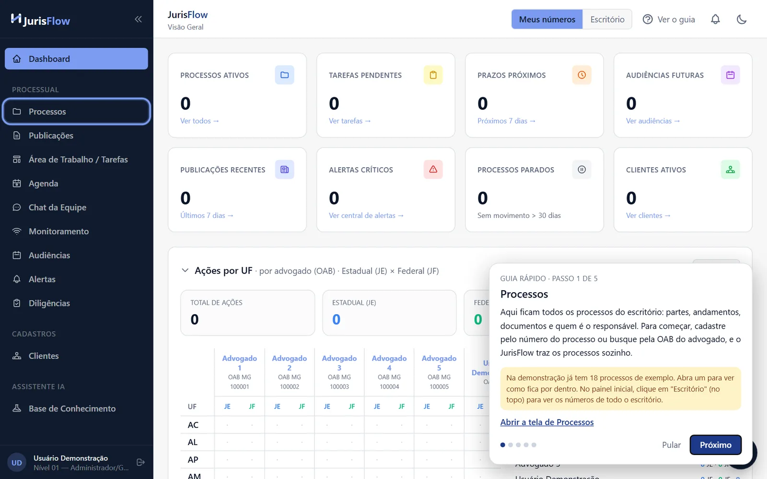Click the logout icon beside Usuário Demonstração
Screen dimensions: 767x479
pyautogui.click(x=140, y=462)
